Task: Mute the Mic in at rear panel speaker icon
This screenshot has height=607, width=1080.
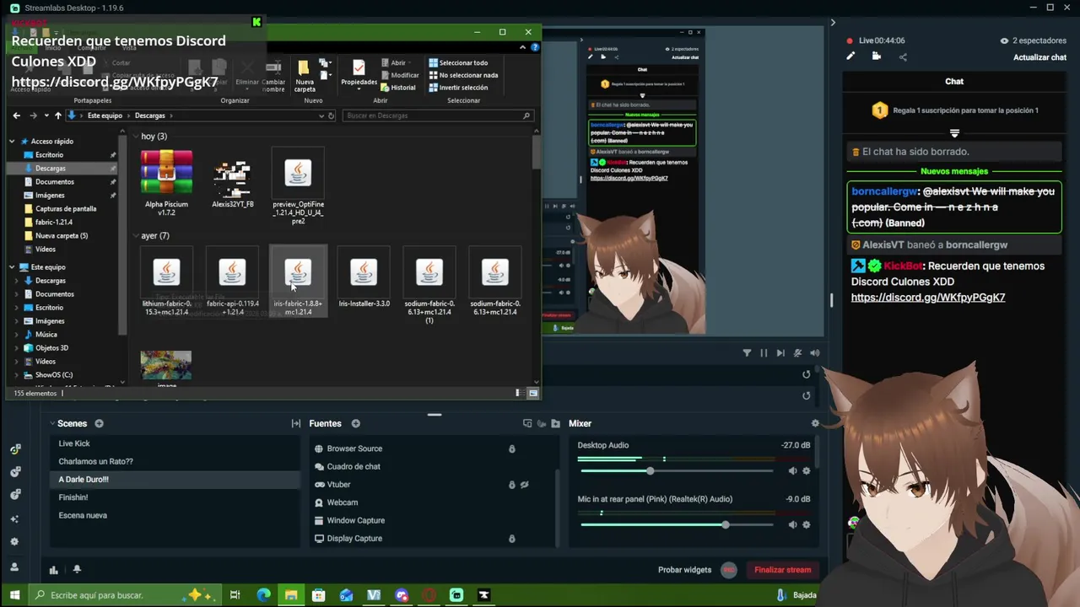Action: point(792,524)
